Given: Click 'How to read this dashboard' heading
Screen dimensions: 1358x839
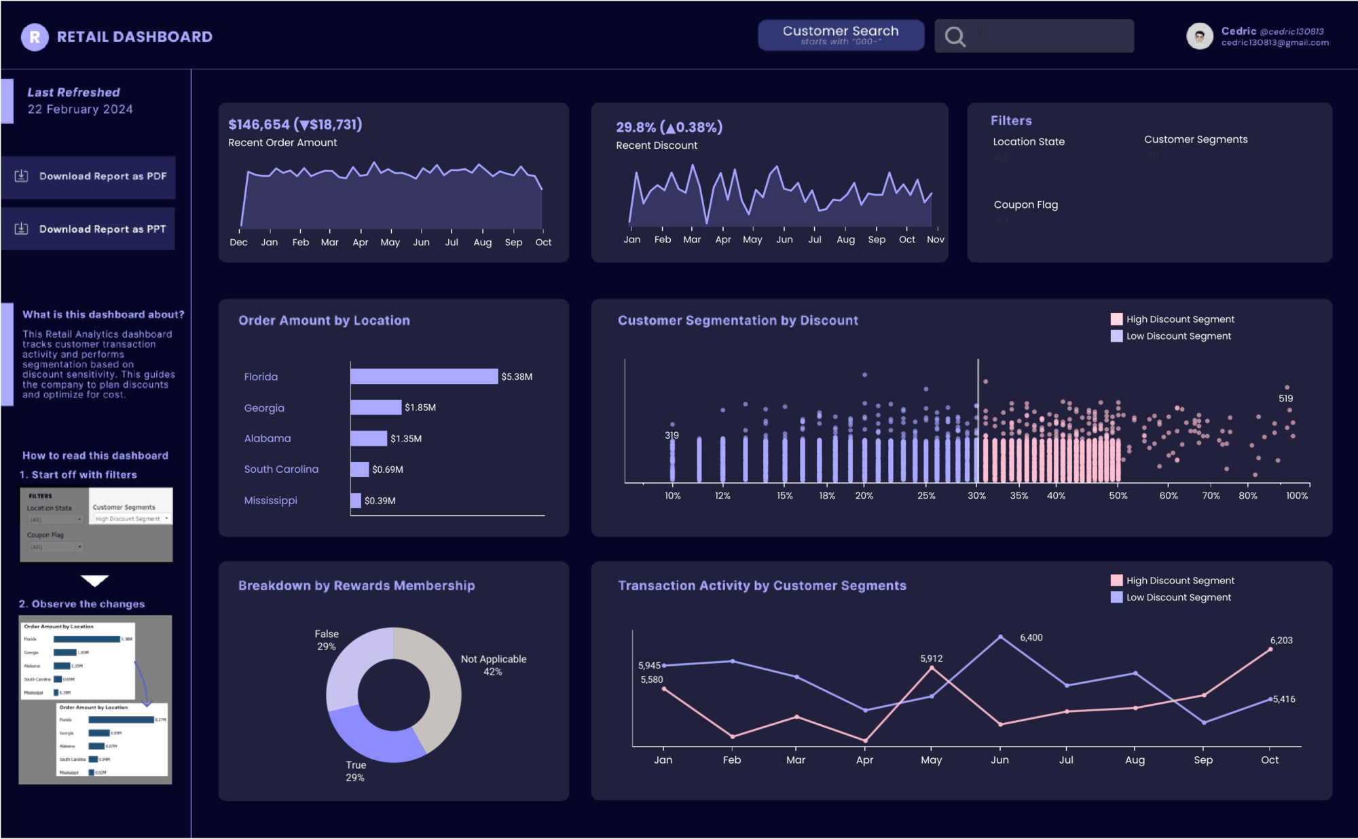Looking at the screenshot, I should pos(95,456).
